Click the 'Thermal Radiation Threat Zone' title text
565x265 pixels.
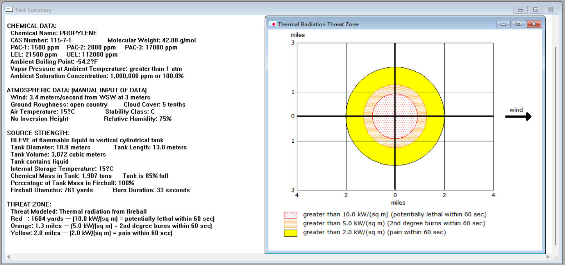click(x=318, y=24)
